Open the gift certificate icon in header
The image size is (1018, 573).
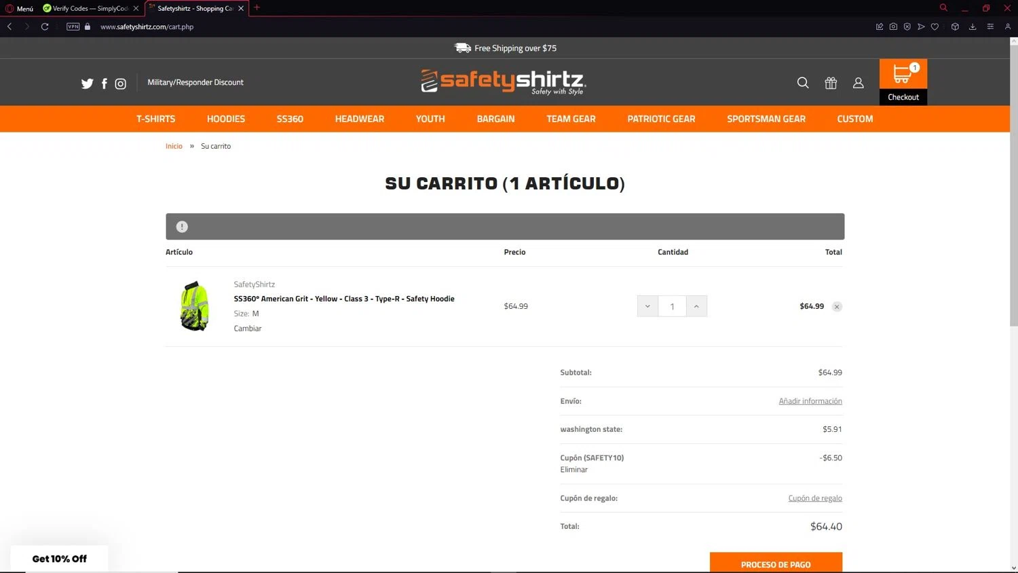click(831, 83)
